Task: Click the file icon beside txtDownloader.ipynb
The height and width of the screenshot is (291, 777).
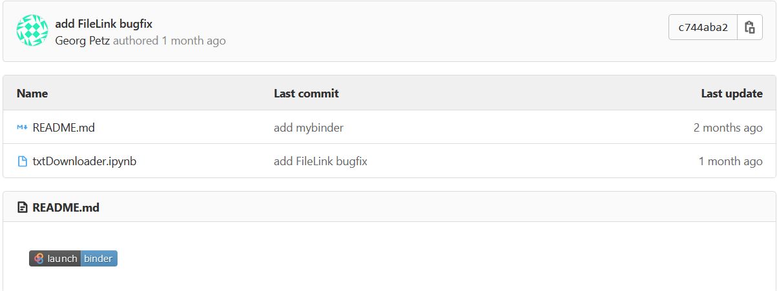Action: 22,161
